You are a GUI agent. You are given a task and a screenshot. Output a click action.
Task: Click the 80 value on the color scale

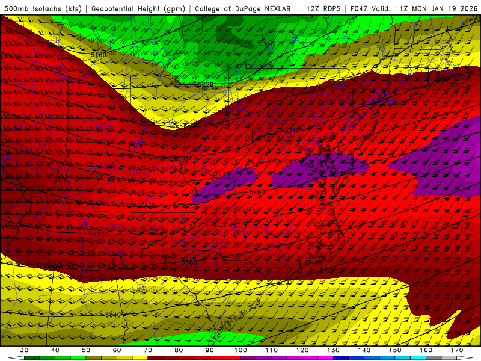click(x=179, y=350)
